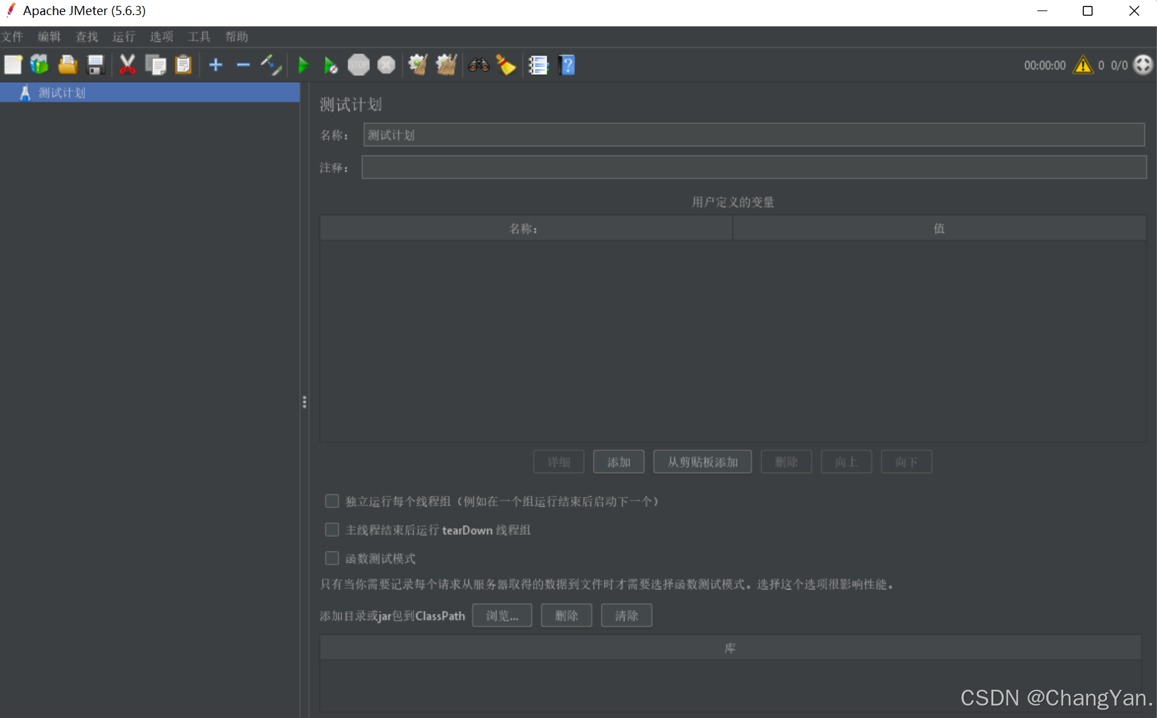Click the 名称 input field
Screen dimensions: 1157x718
[x=754, y=135]
